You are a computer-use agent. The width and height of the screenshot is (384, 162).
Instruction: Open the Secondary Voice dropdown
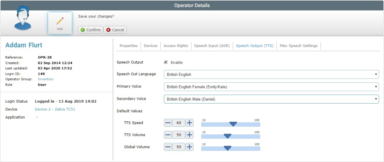click(x=271, y=99)
